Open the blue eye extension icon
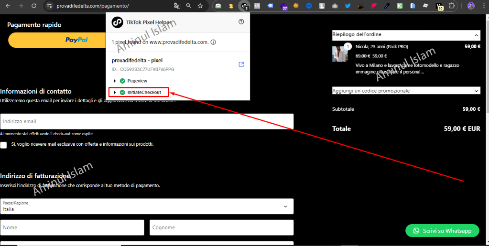 (309, 6)
